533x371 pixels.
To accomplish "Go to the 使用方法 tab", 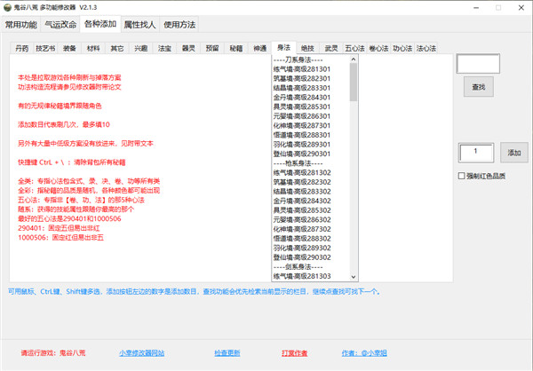I will click(179, 25).
